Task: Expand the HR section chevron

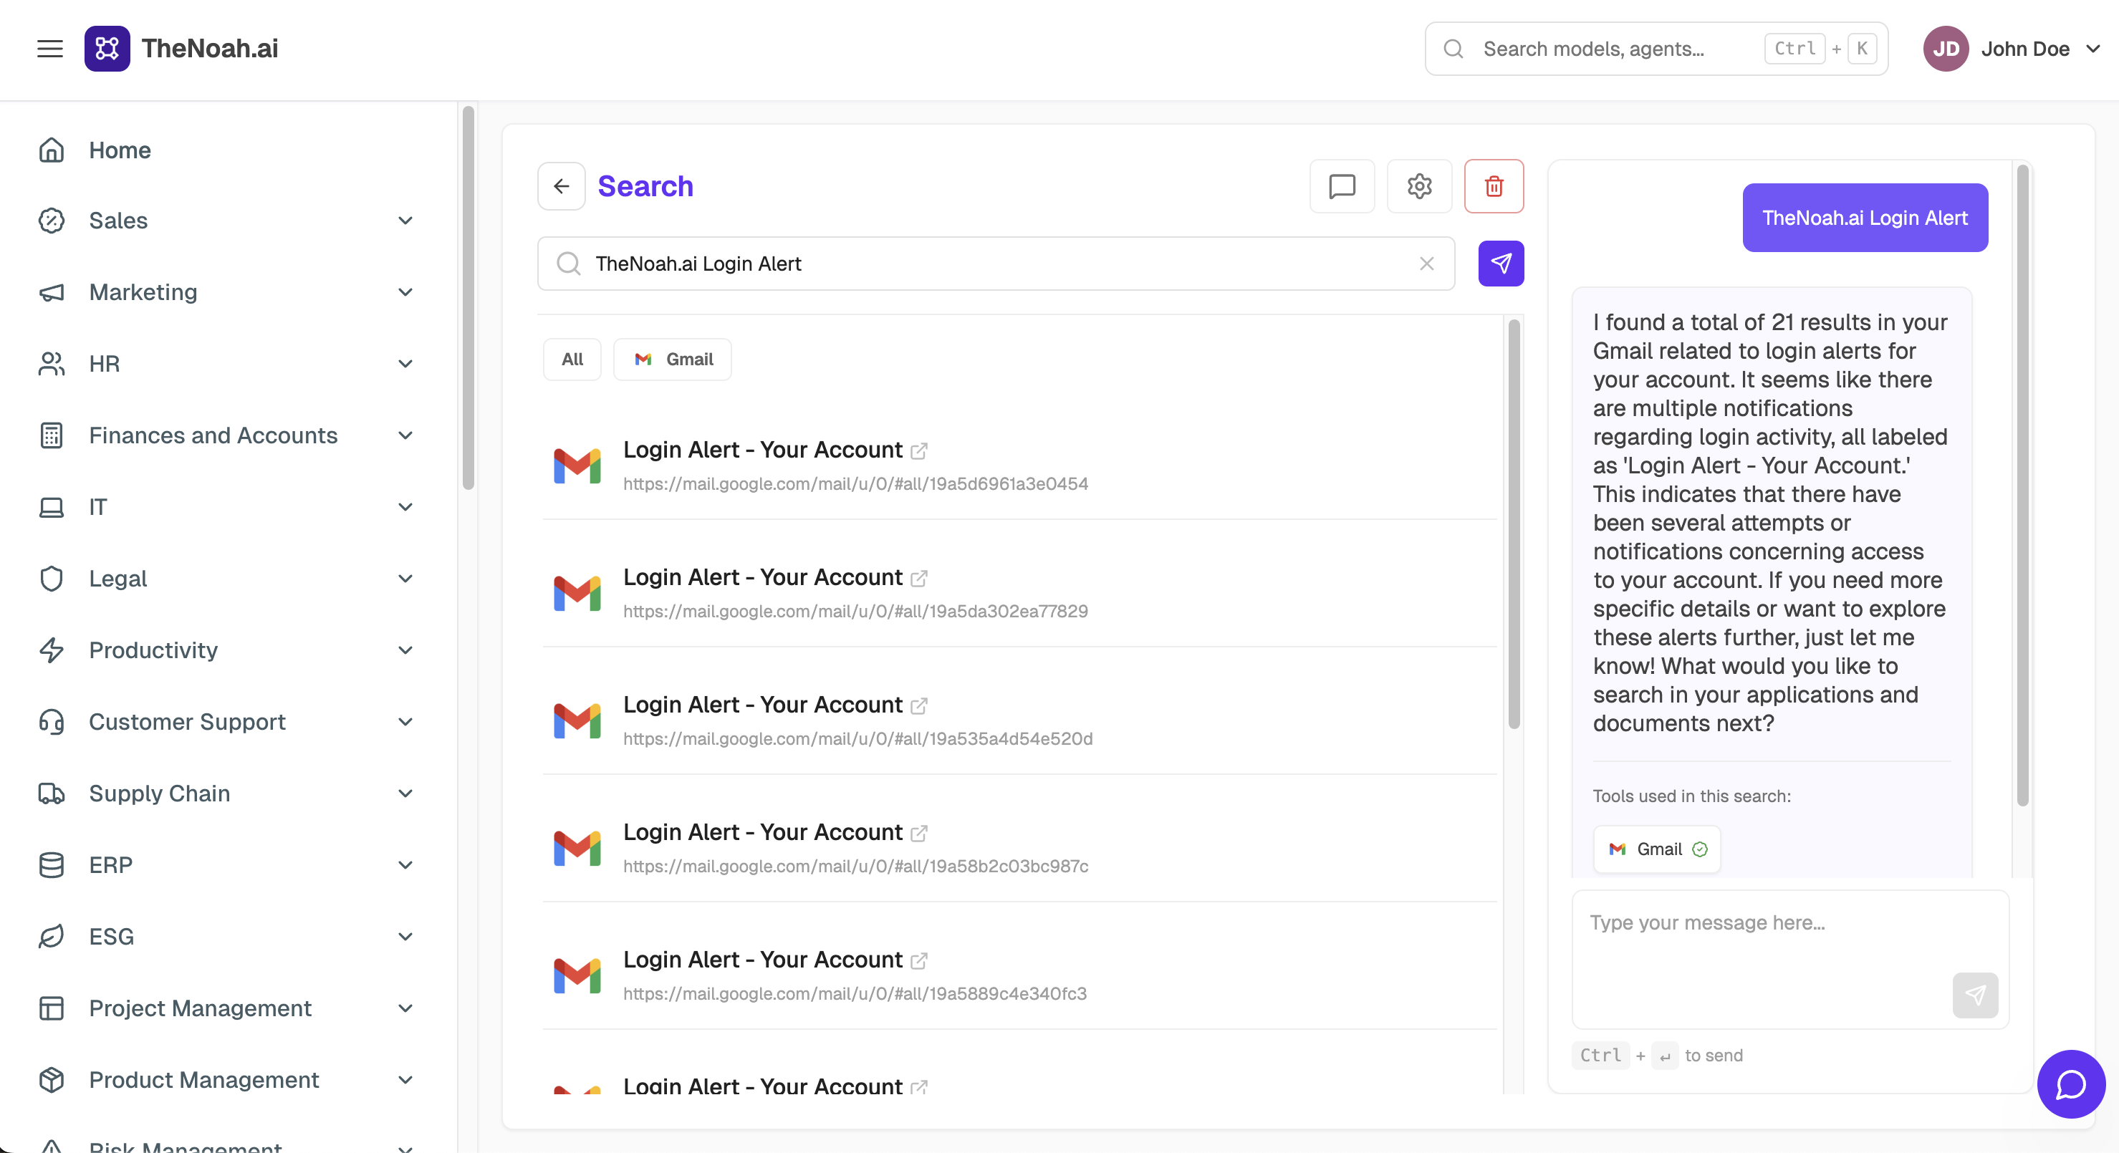Action: [405, 364]
